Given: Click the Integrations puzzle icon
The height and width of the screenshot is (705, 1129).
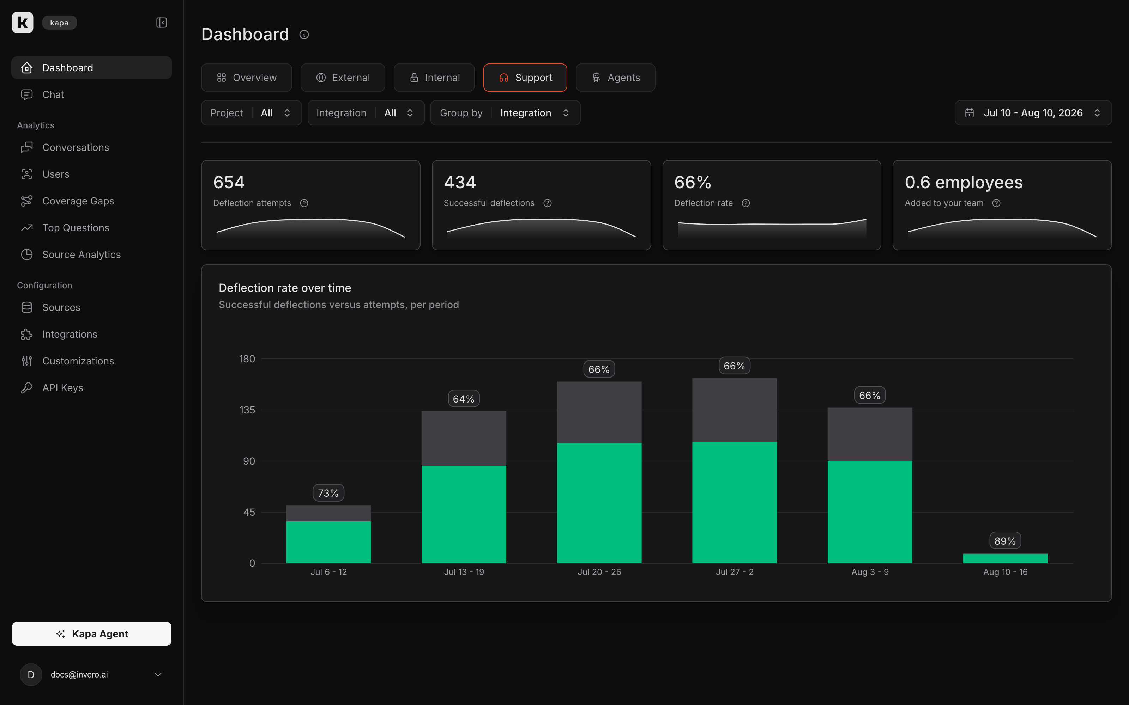Looking at the screenshot, I should coord(27,334).
